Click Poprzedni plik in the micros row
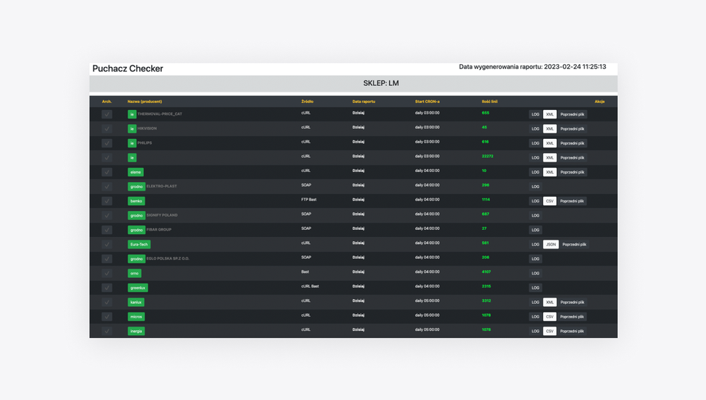The width and height of the screenshot is (706, 400). coord(572,317)
